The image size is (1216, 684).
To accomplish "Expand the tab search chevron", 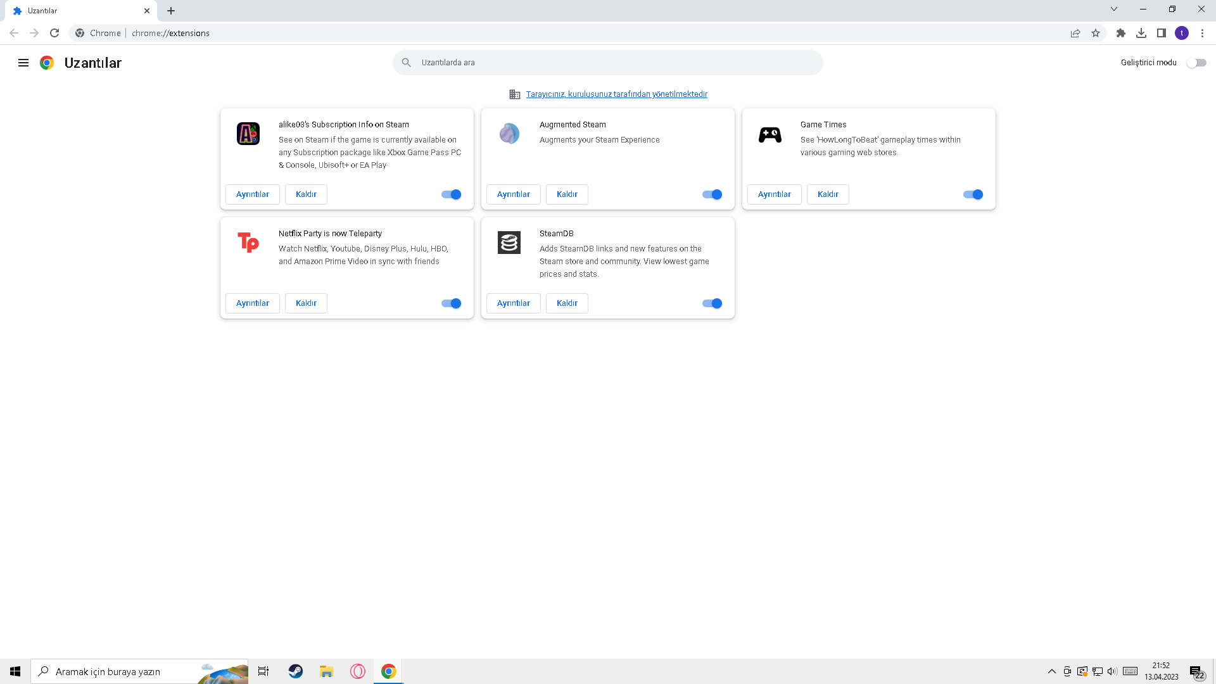I will (1114, 9).
